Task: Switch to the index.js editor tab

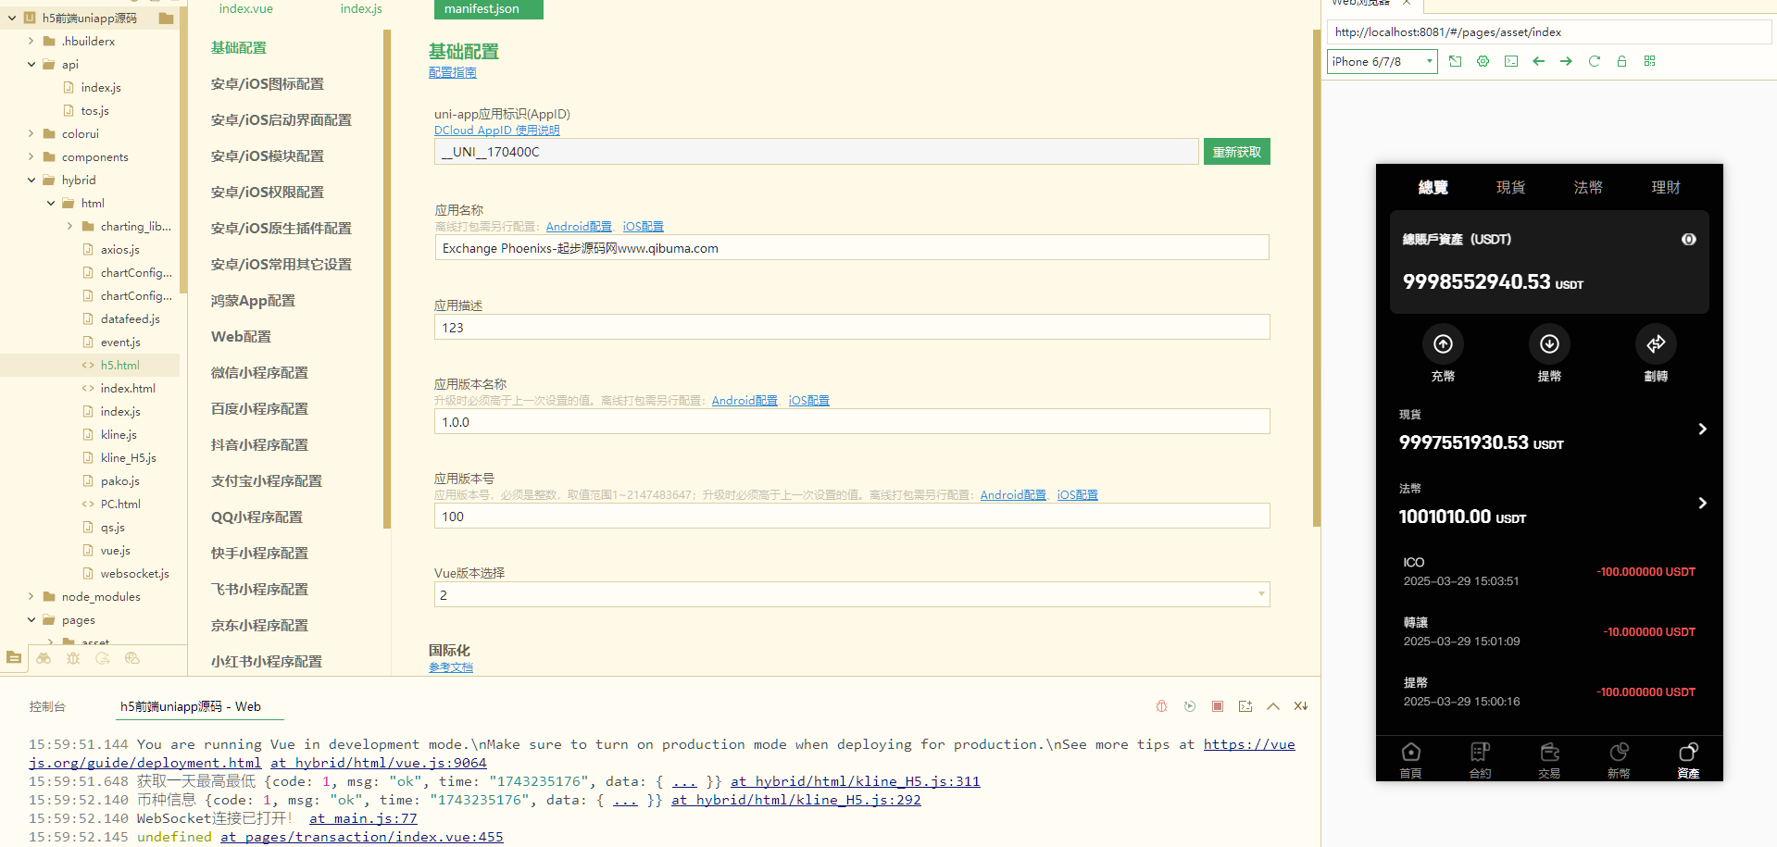Action: pyautogui.click(x=361, y=8)
